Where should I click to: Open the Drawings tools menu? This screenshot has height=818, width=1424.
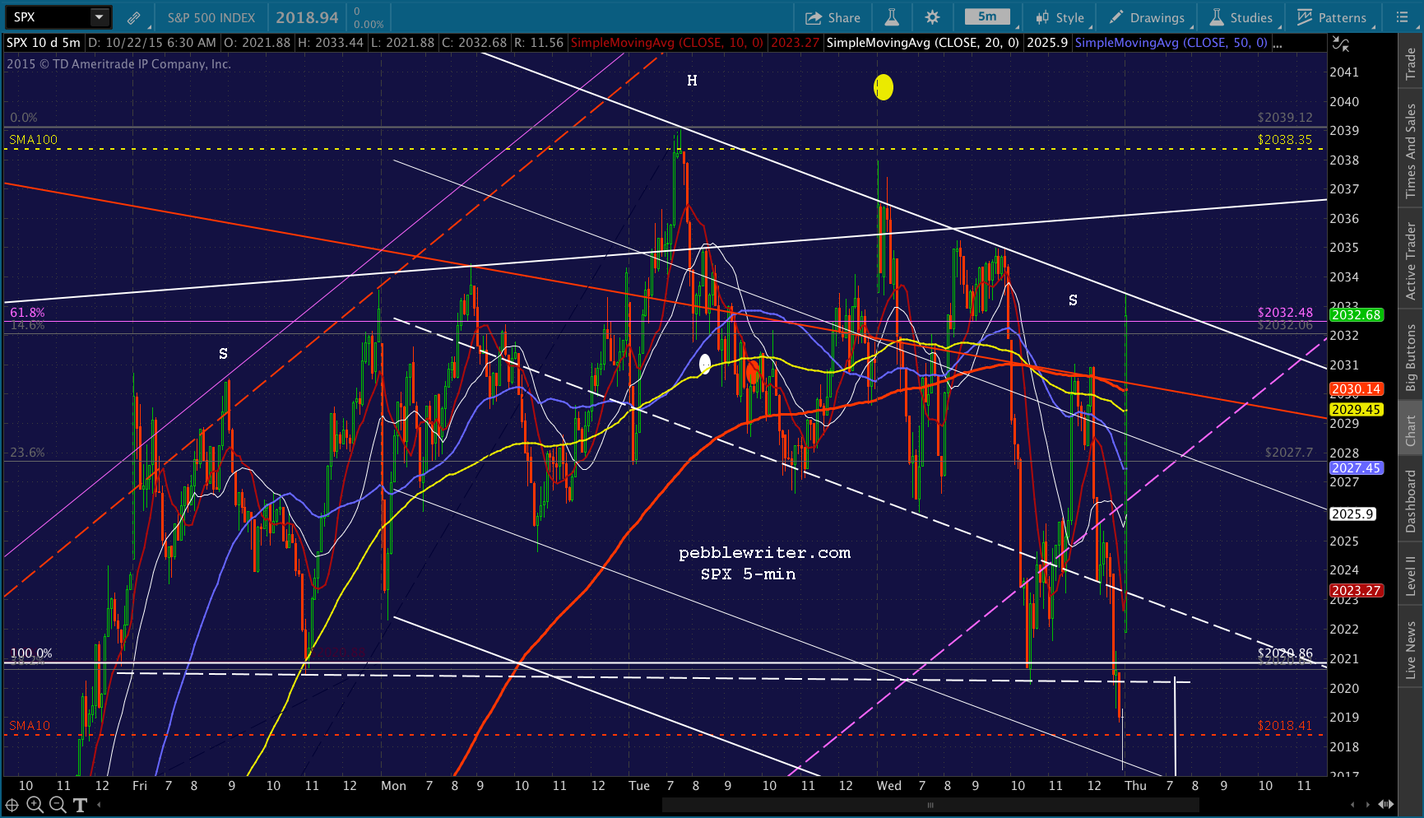pos(1148,17)
